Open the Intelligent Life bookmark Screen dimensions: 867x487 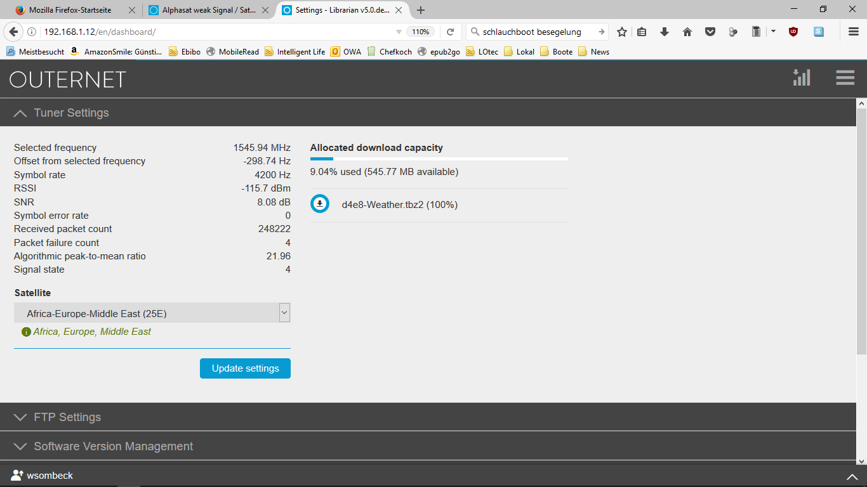pyautogui.click(x=295, y=52)
